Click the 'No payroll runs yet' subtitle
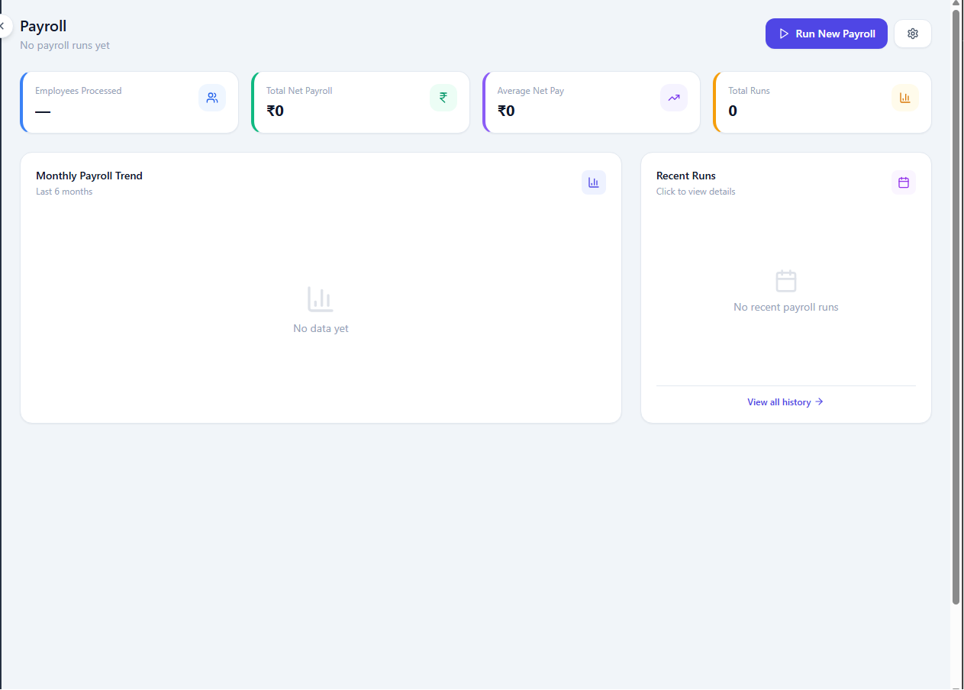The width and height of the screenshot is (964, 690). click(x=65, y=45)
